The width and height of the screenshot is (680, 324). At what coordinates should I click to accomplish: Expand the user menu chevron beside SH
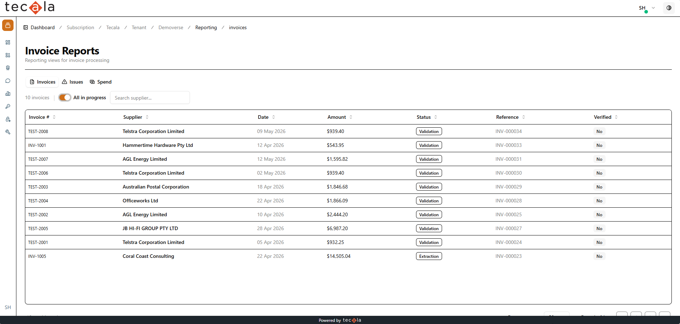[653, 8]
